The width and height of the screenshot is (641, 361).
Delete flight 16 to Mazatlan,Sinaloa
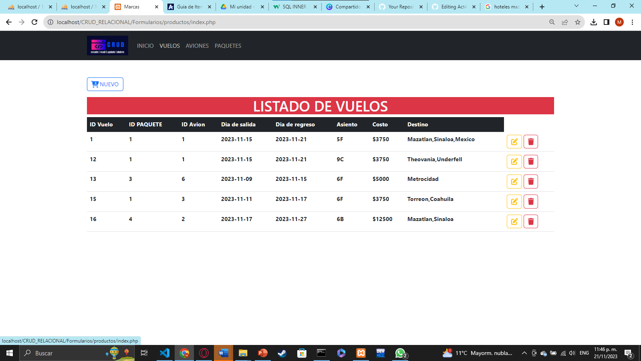point(531,221)
